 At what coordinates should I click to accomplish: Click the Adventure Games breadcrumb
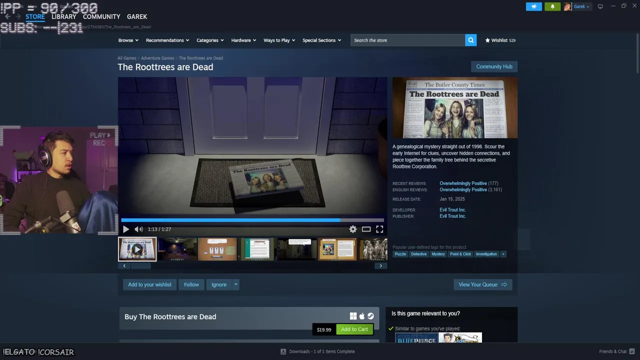pos(157,58)
